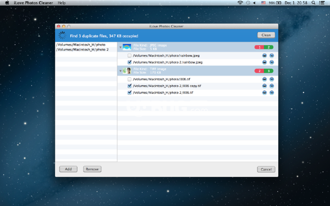Click the left round icon for photo/rainbow.jpeg
This screenshot has width=330, height=206.
coord(265,55)
